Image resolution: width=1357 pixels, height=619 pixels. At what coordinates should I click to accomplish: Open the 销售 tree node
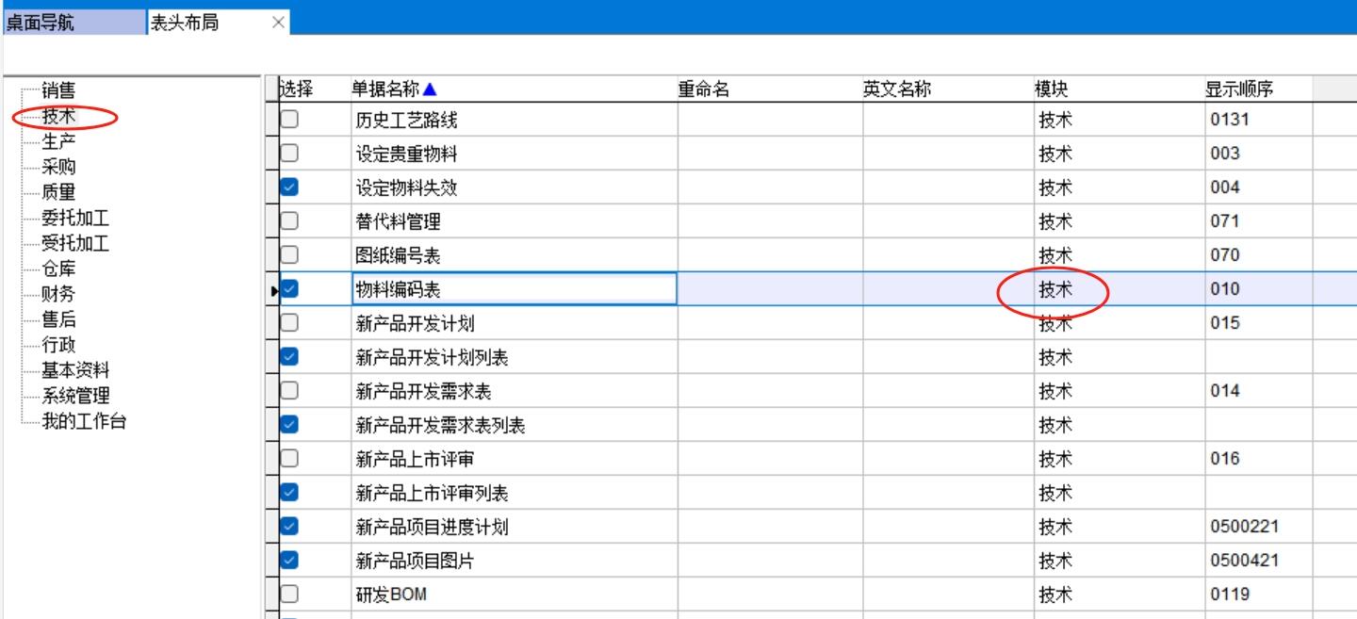coord(58,91)
